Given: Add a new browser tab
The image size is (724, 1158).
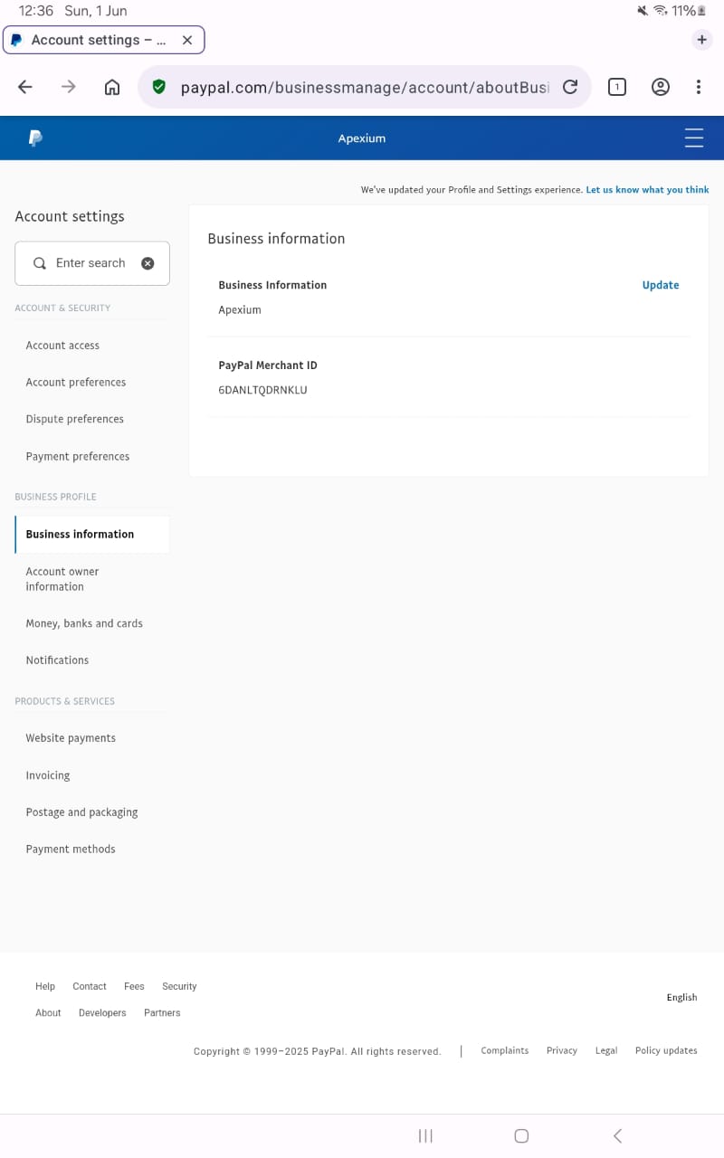Looking at the screenshot, I should tap(701, 40).
